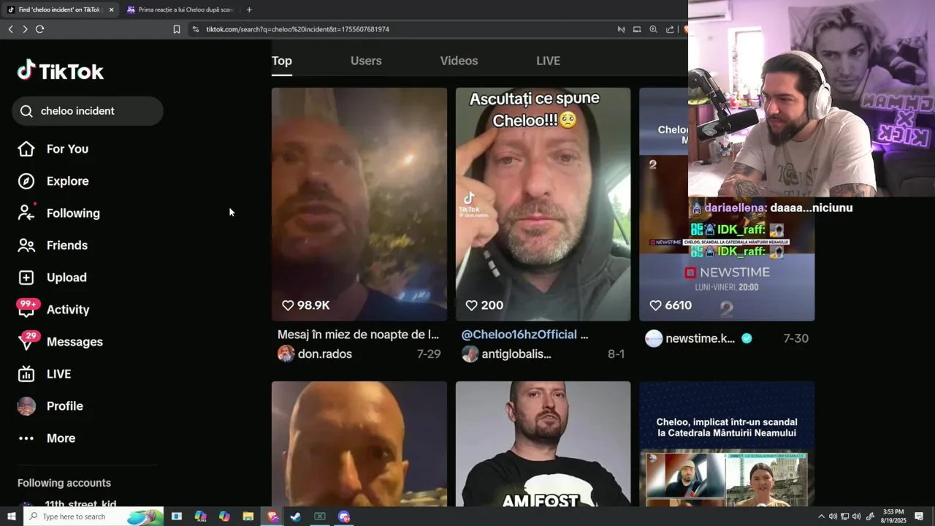Open the Windows Start menu
This screenshot has height=526, width=935.
click(x=11, y=517)
